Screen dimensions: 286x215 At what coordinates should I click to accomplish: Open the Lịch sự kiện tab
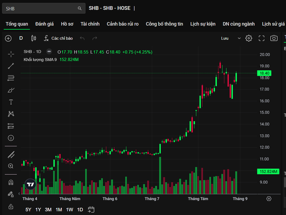203,24
